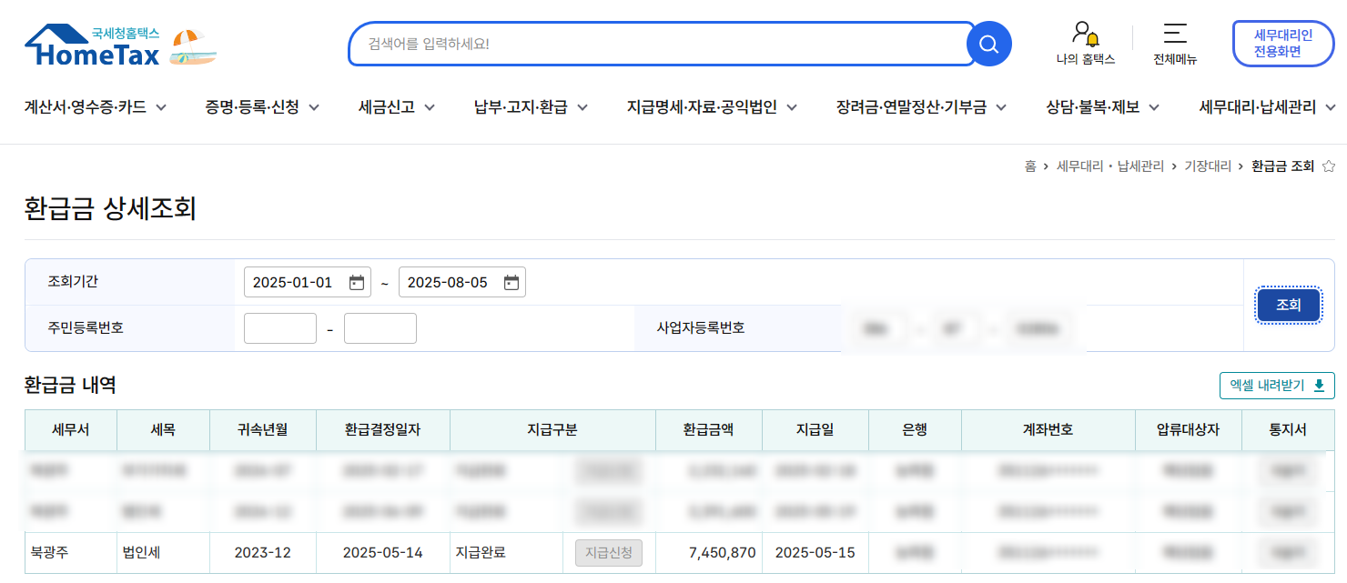Expand the 세금신고 menu
Viewport: 1347px width, 583px height.
[396, 107]
